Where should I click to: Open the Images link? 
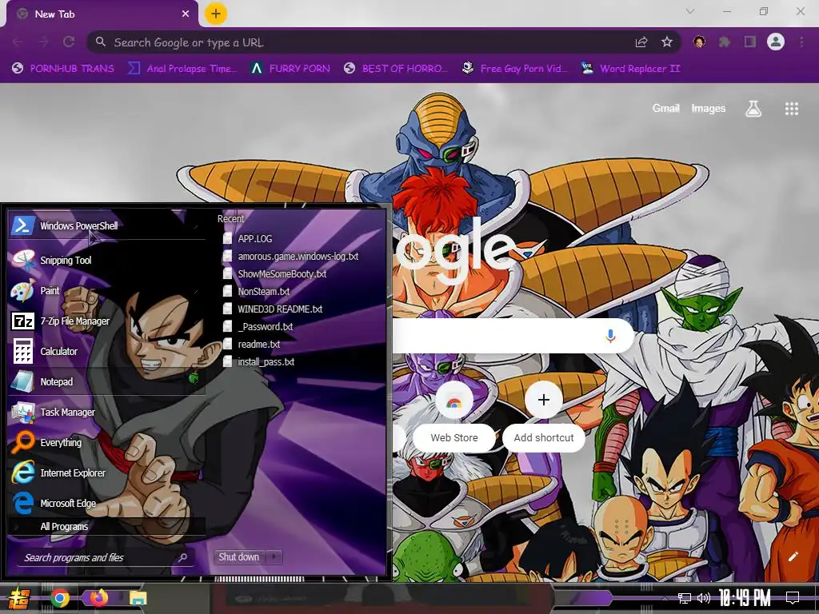point(709,108)
